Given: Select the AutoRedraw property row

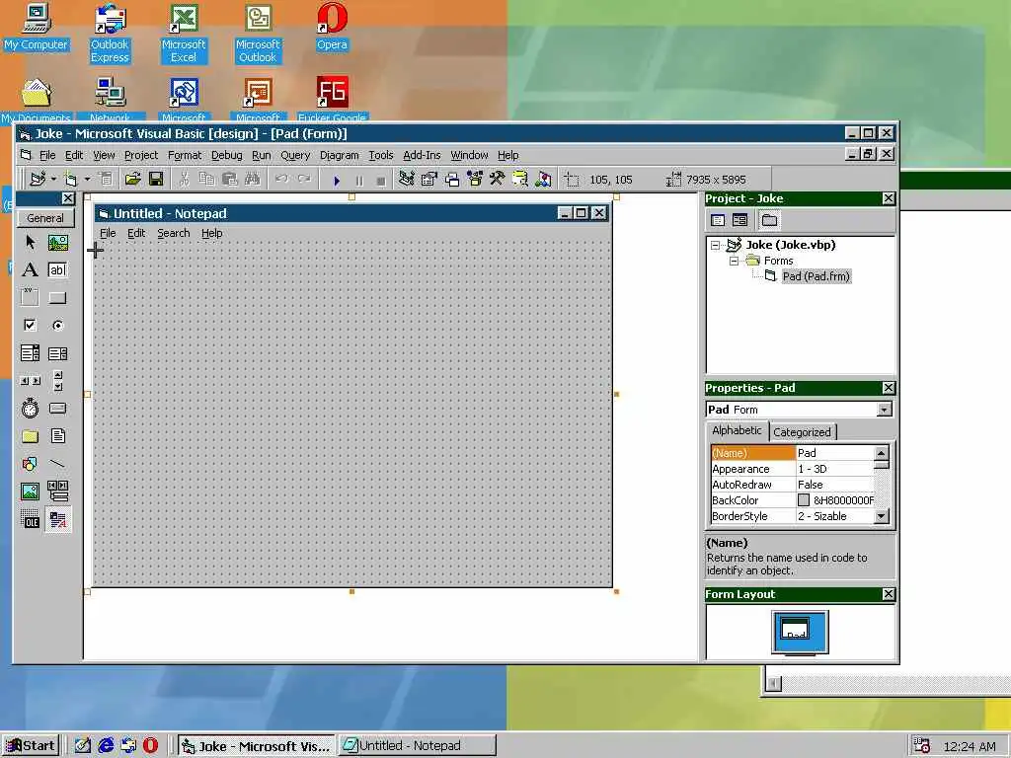Looking at the screenshot, I should [x=793, y=485].
